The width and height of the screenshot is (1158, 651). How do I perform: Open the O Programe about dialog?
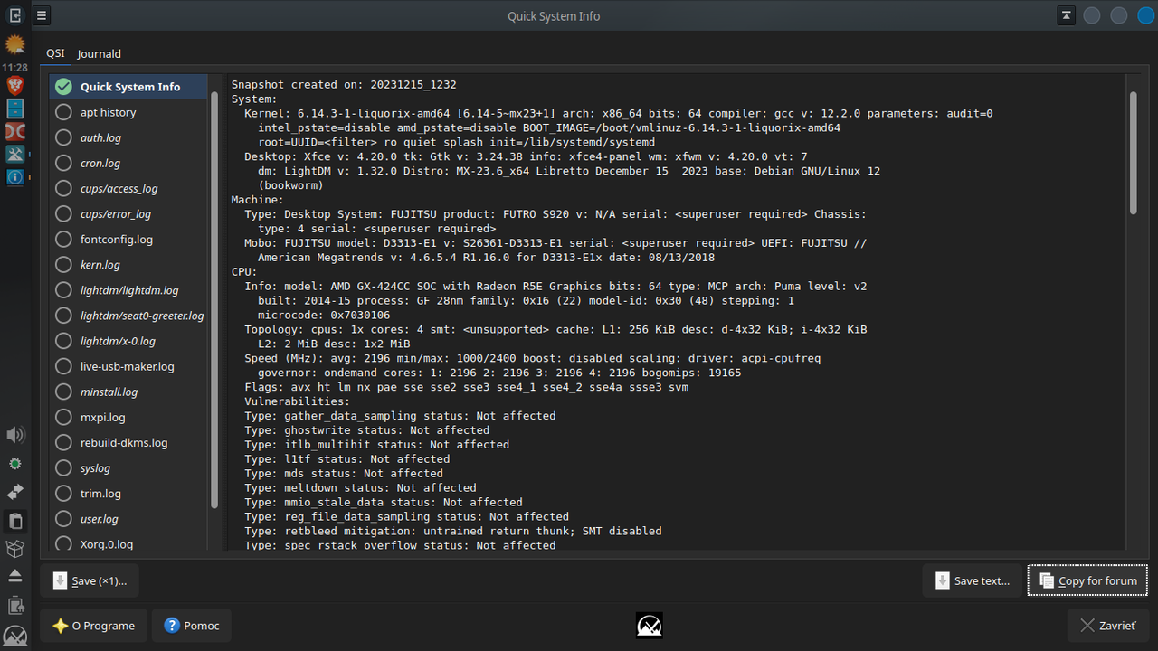point(94,626)
